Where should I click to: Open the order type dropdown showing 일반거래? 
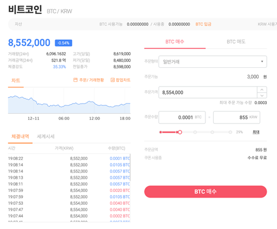click(x=213, y=62)
